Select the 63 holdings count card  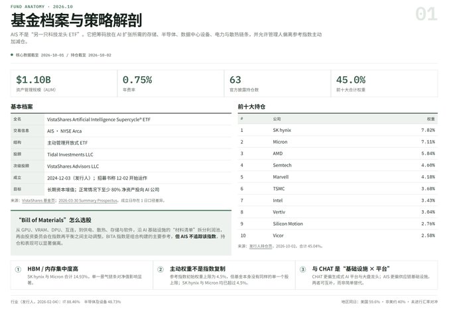point(277,84)
